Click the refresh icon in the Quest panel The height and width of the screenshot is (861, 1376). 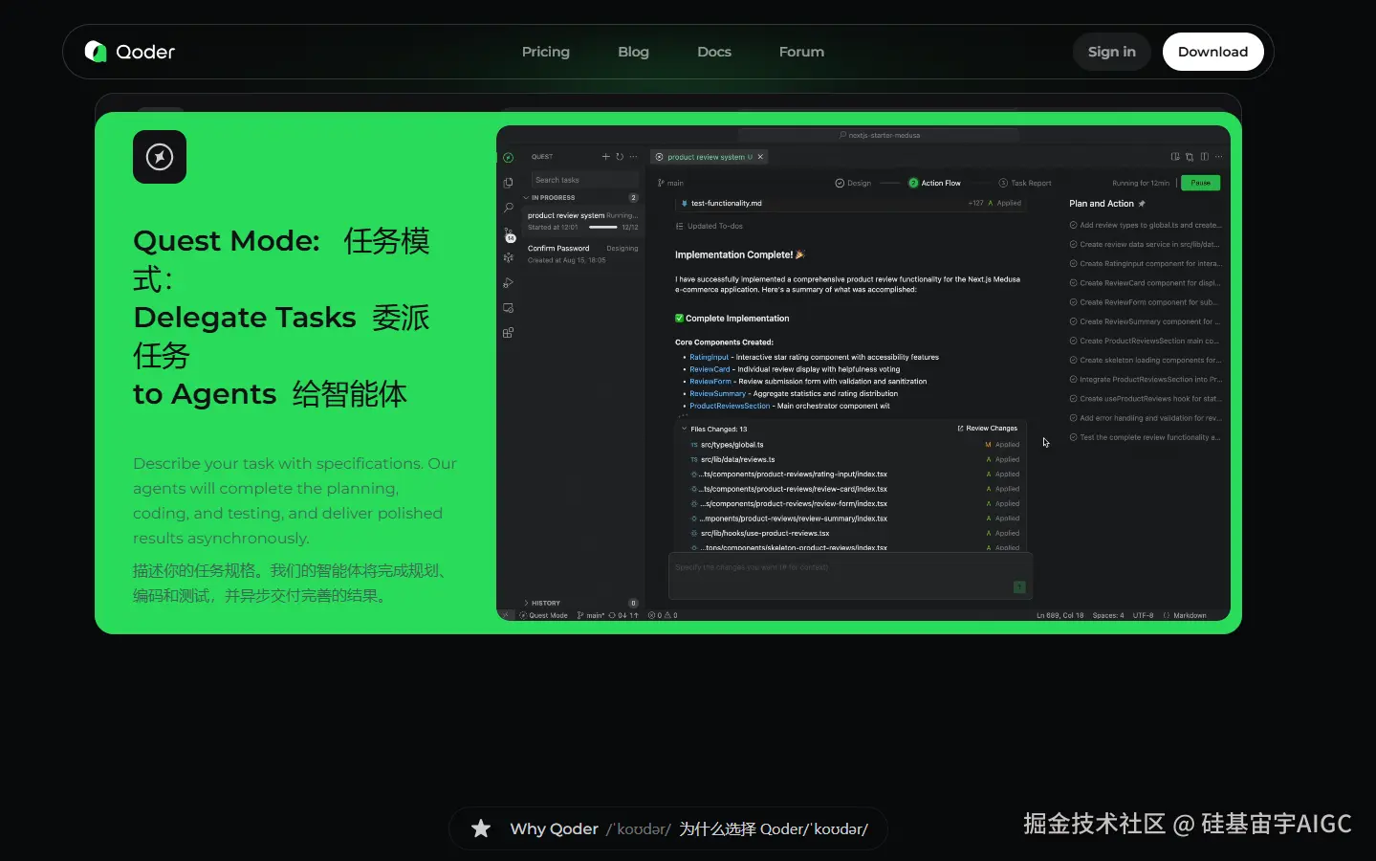point(620,156)
